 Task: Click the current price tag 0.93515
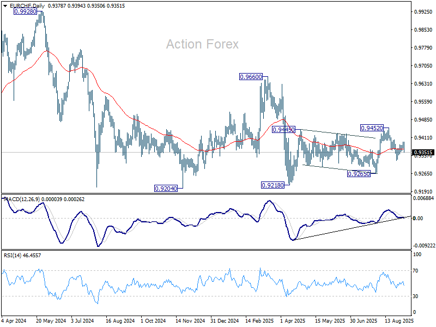(423, 153)
